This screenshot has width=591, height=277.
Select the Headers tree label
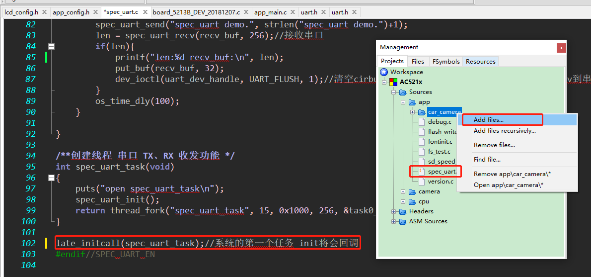(421, 211)
